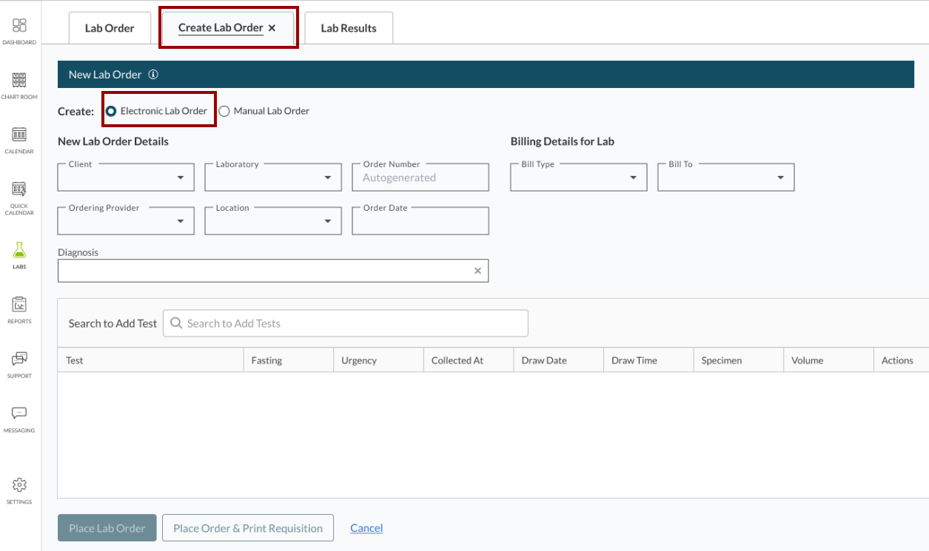Image resolution: width=929 pixels, height=551 pixels.
Task: Select Manual Lab Order radio button
Action: (x=224, y=111)
